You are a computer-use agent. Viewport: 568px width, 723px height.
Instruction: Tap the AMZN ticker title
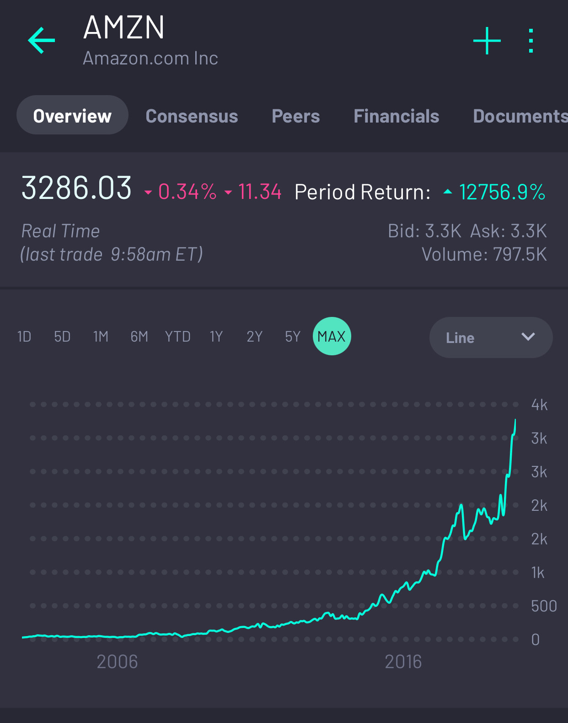[123, 27]
